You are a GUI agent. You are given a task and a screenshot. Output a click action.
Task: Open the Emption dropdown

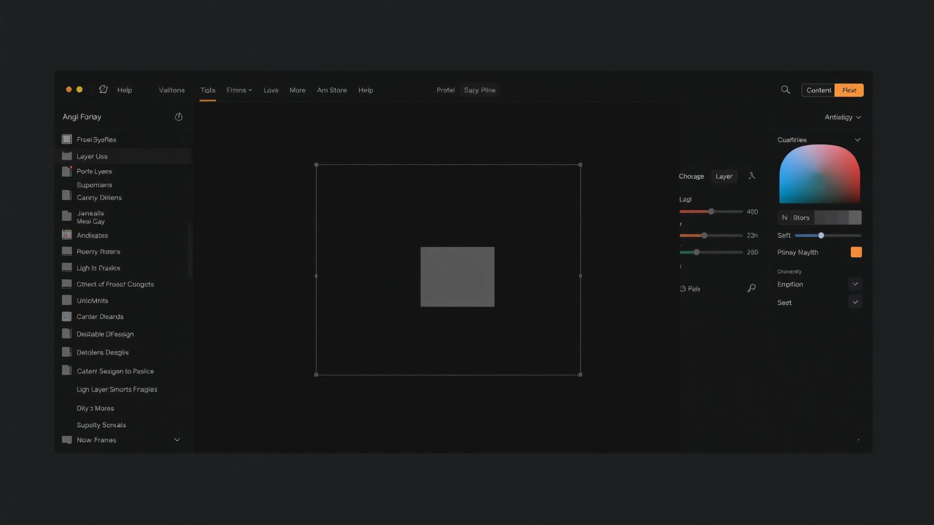click(x=855, y=284)
